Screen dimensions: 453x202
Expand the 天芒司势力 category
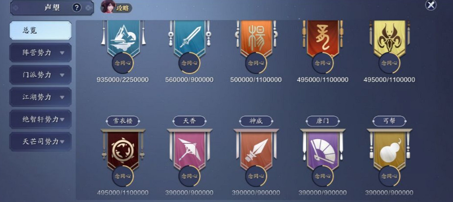point(41,141)
